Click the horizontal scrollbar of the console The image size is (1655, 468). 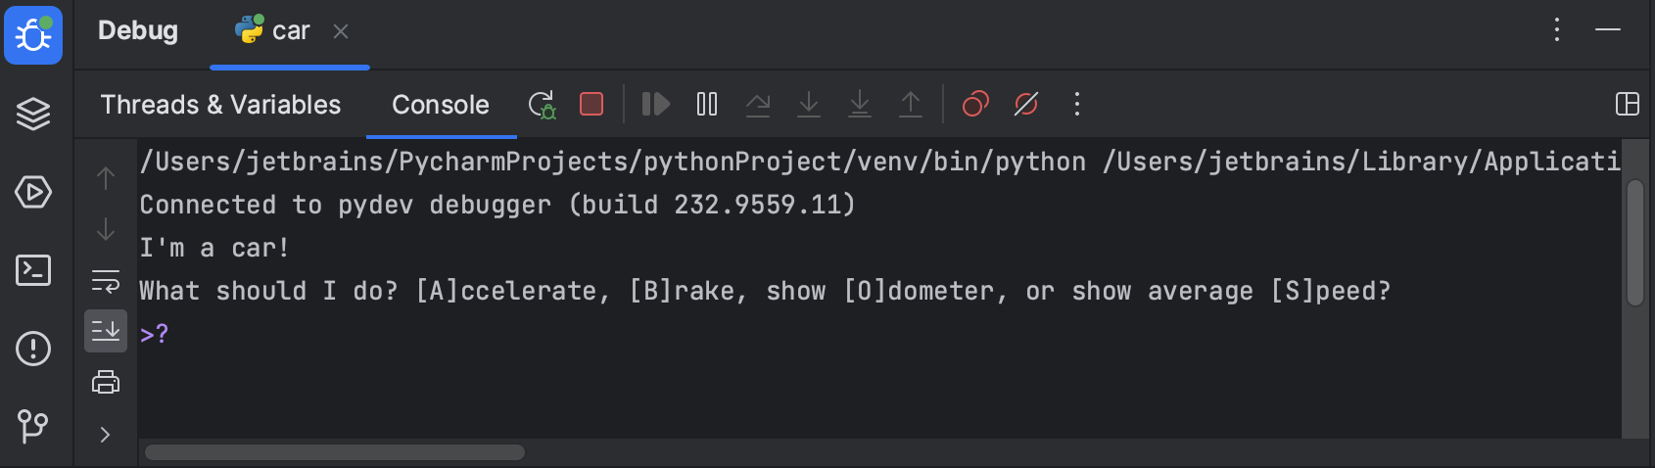[335, 452]
